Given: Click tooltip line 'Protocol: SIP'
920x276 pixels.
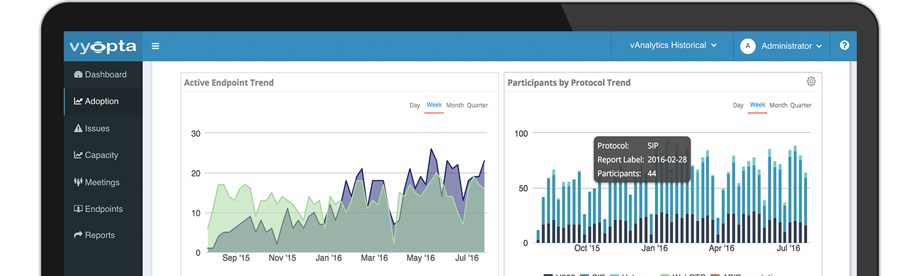Looking at the screenshot, I should pyautogui.click(x=629, y=146).
